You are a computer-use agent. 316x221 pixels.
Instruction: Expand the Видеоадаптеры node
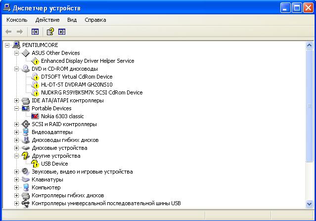(16, 132)
